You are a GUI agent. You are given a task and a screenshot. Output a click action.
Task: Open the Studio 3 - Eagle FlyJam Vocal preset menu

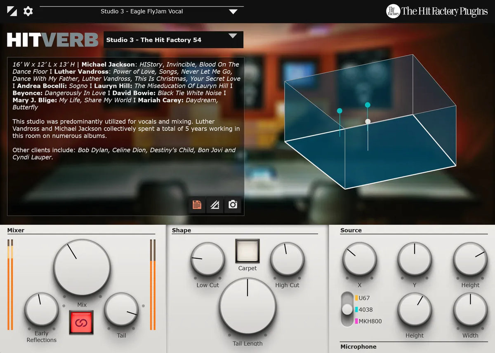[141, 11]
